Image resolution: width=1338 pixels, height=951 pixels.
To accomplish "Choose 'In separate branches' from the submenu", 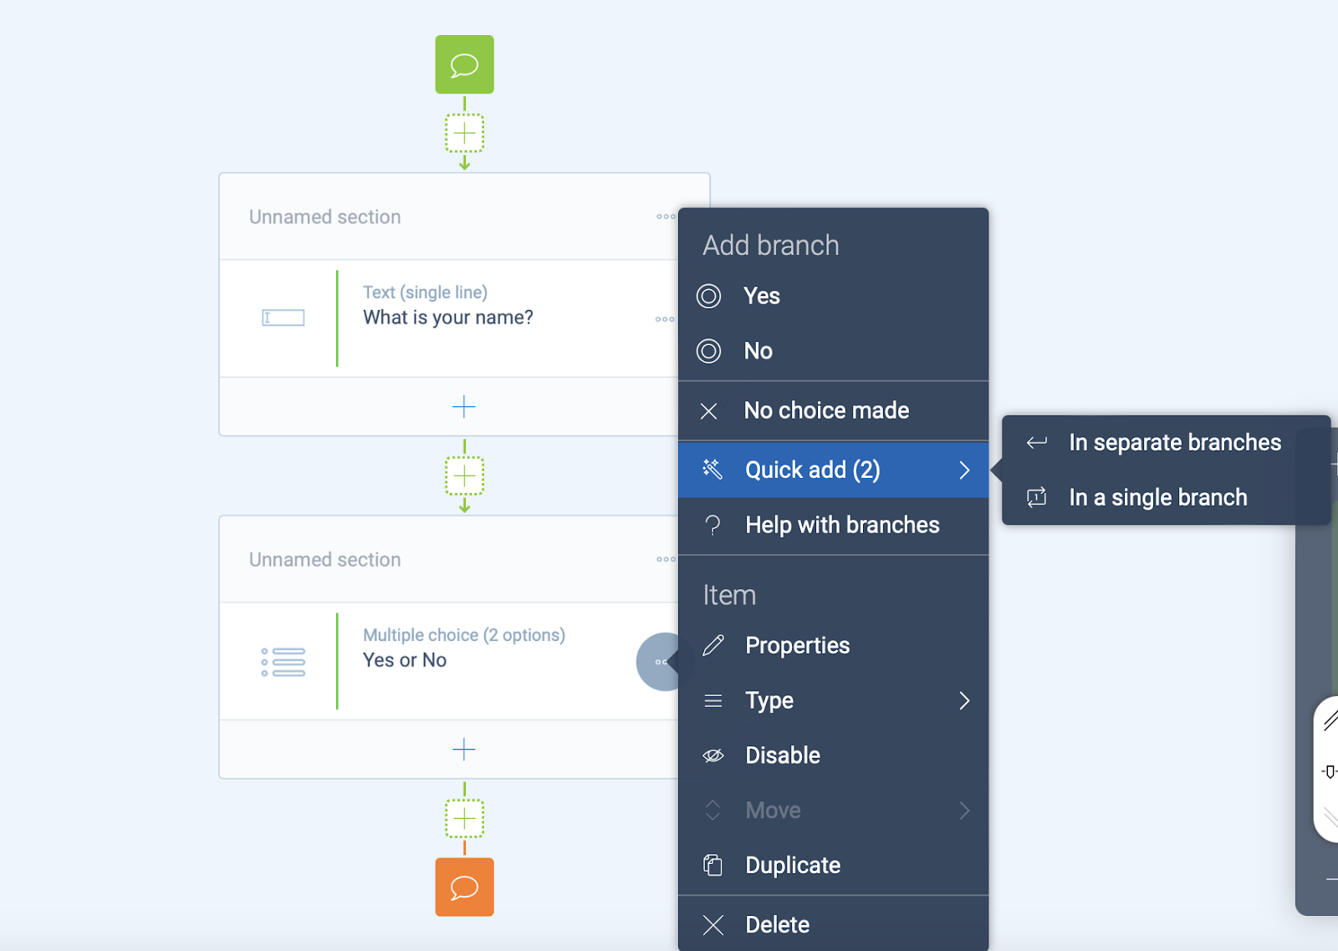I will [1174, 442].
